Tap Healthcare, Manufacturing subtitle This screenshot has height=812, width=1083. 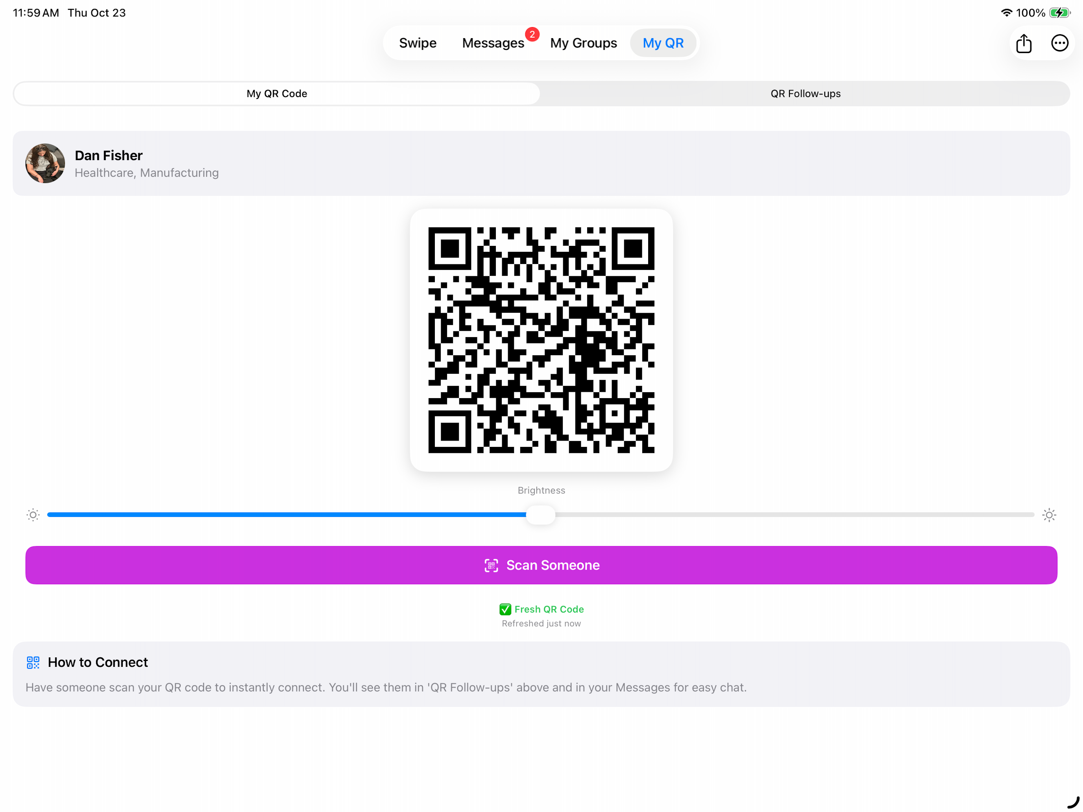(147, 173)
